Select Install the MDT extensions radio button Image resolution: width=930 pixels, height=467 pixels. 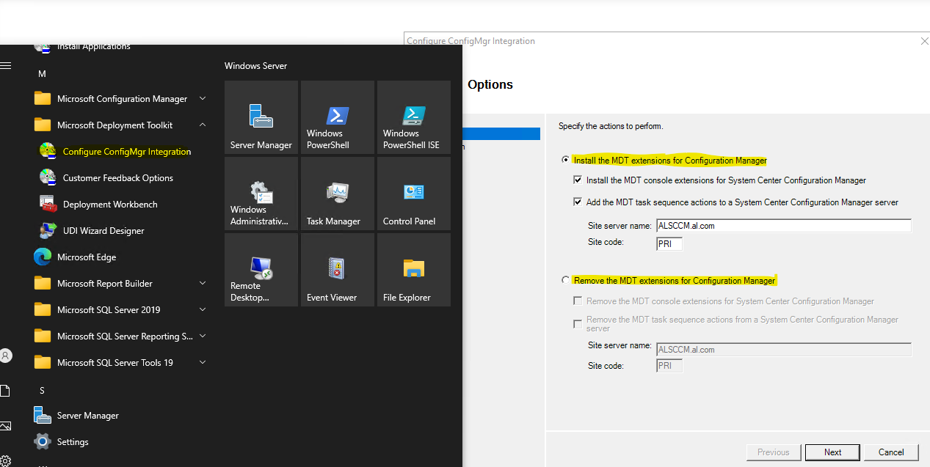[x=565, y=160]
